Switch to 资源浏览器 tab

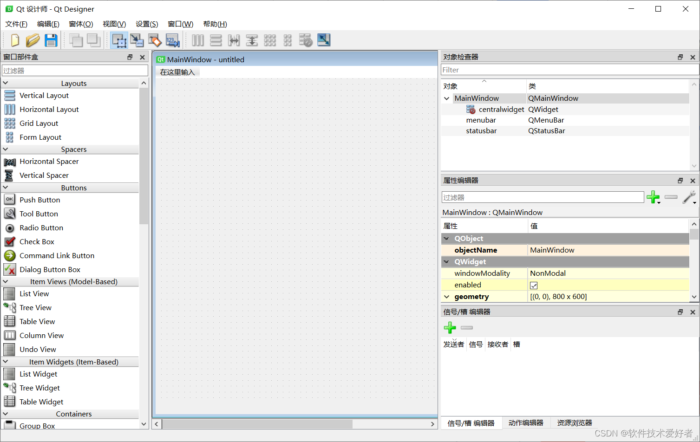[575, 423]
